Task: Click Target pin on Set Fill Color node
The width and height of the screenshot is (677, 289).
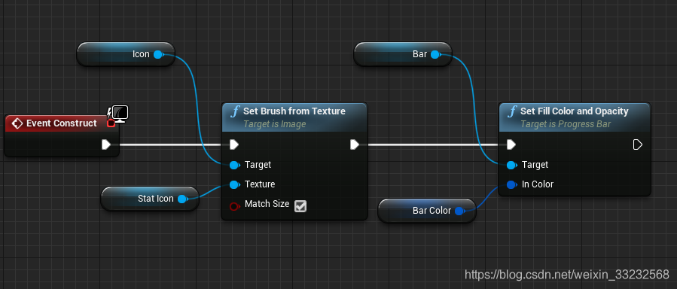Action: click(511, 165)
